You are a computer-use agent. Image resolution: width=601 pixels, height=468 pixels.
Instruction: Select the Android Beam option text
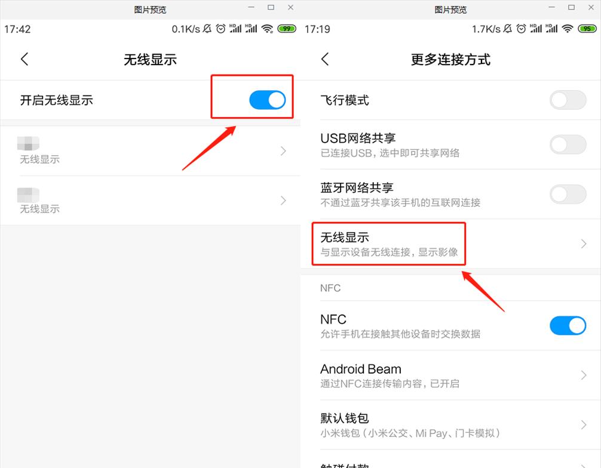point(361,369)
